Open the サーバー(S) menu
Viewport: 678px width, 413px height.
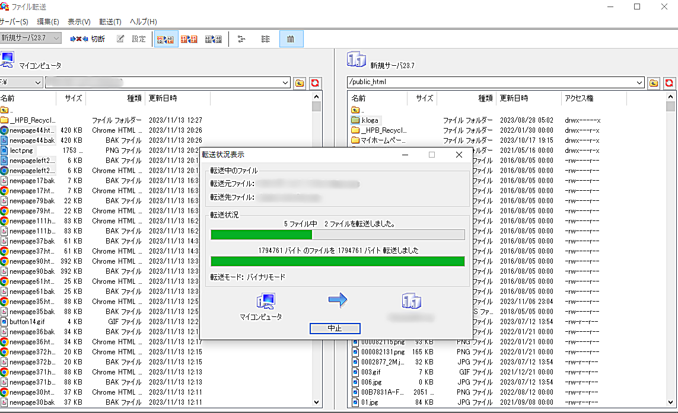[x=14, y=21]
